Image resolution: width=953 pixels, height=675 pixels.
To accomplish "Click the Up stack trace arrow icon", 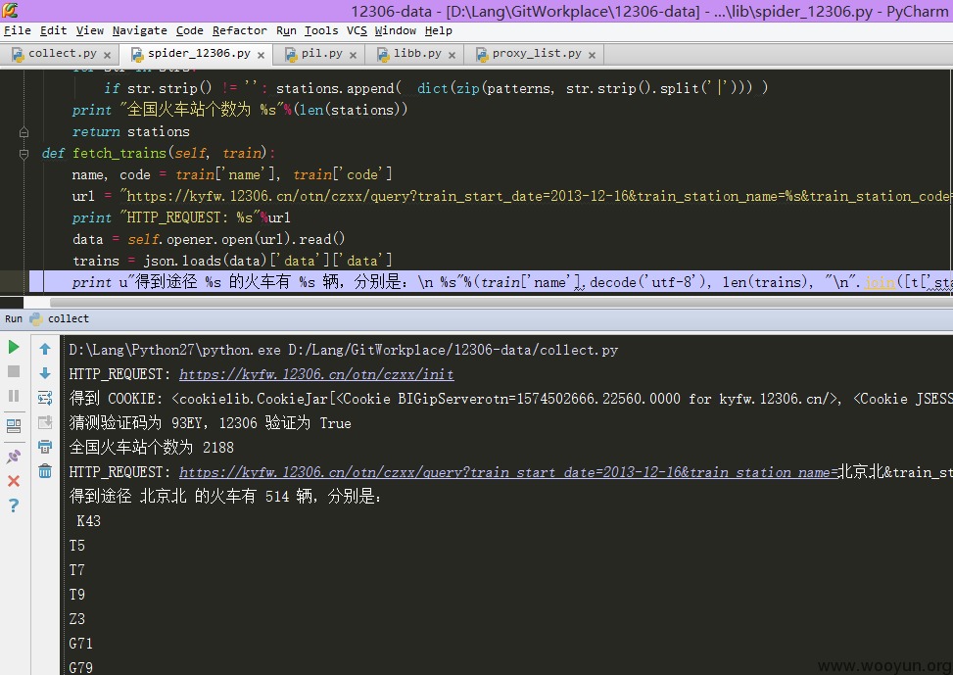I will click(x=45, y=349).
